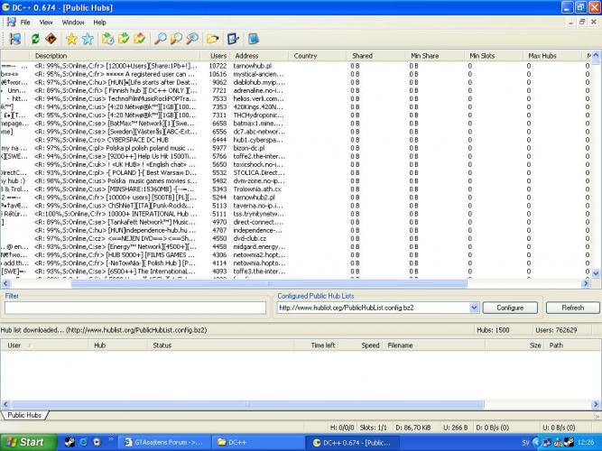Click the Public Hubs toolbar icon
The height and width of the screenshot is (451, 602).
pos(14,39)
